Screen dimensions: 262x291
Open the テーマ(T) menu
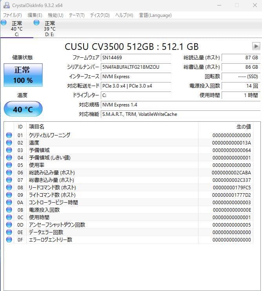76,15
